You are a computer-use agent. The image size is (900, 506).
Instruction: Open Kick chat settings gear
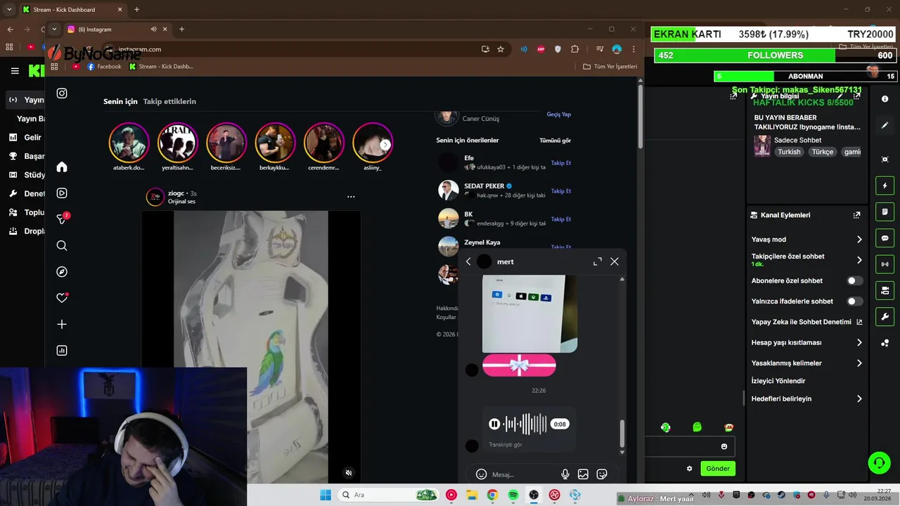tap(690, 469)
